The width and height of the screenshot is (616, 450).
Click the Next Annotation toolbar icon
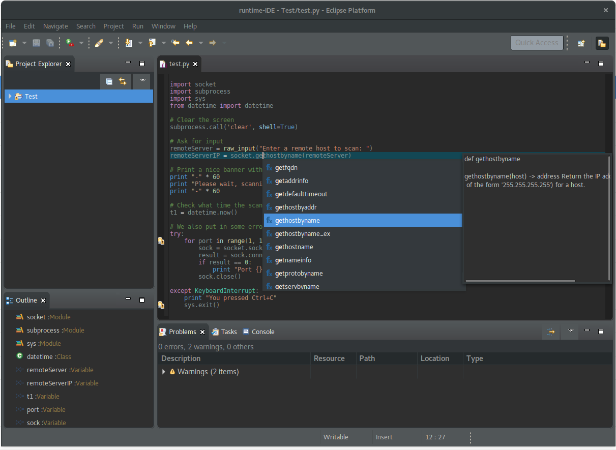coord(129,43)
